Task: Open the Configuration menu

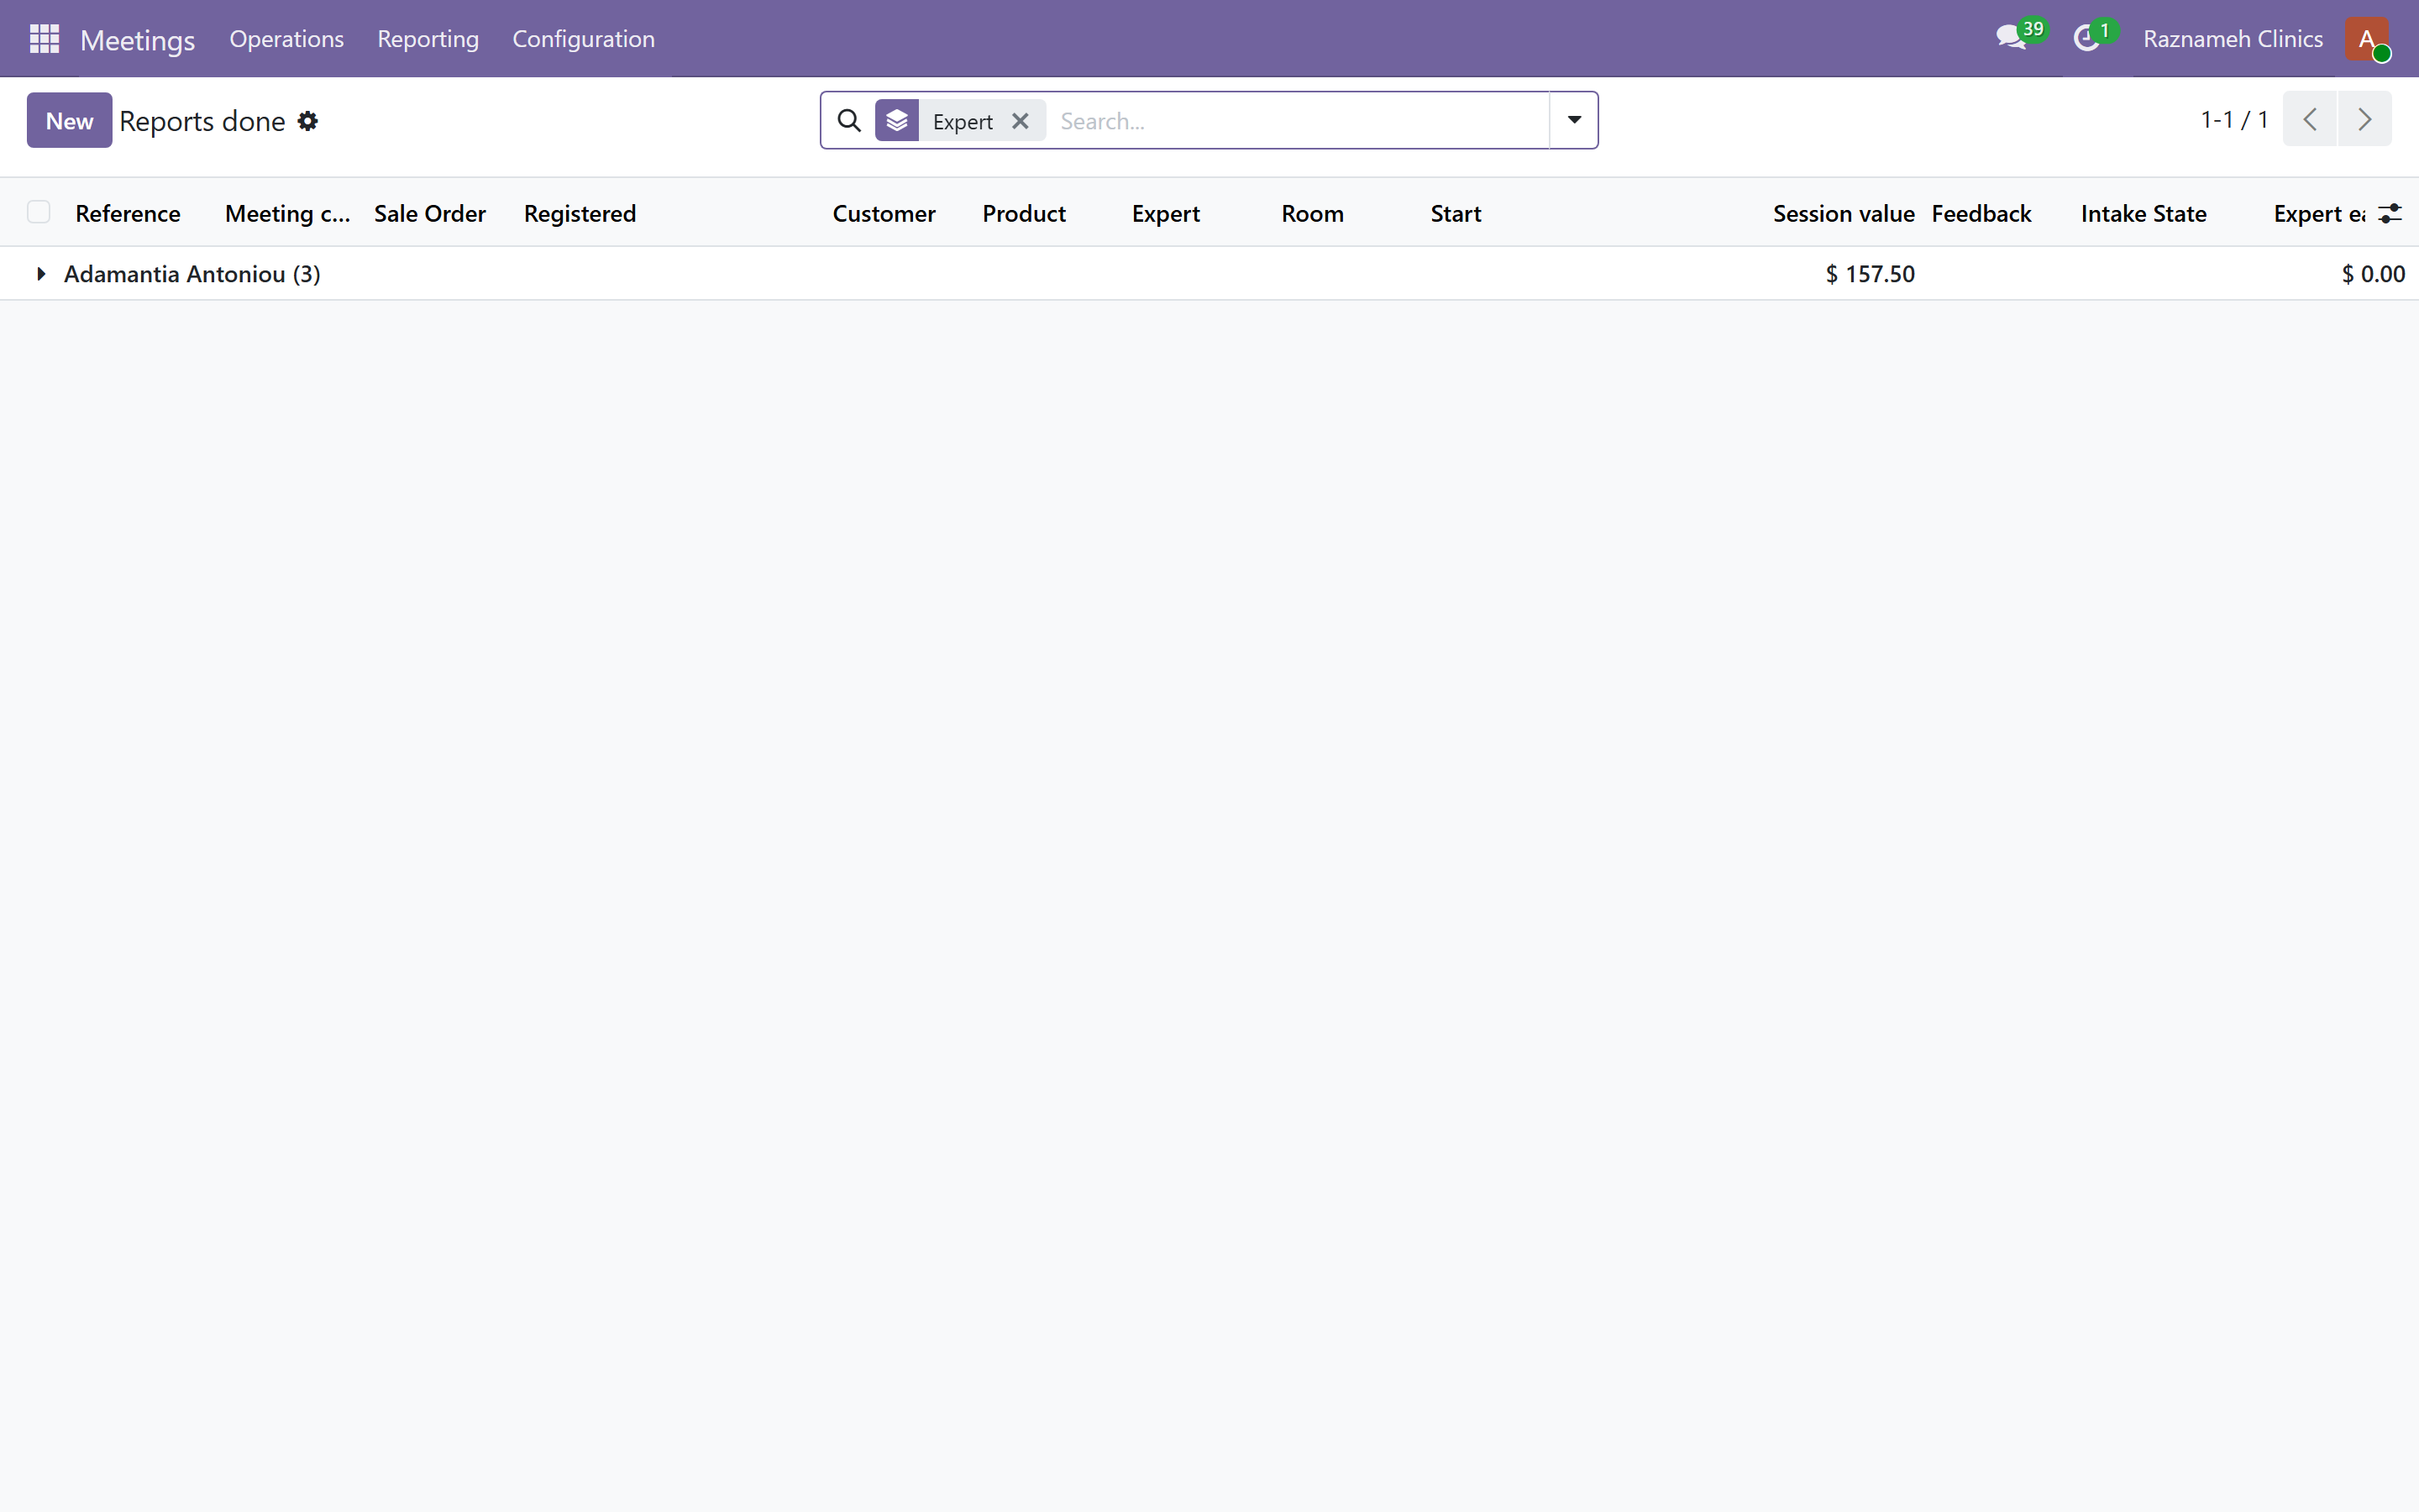Action: [x=584, y=39]
